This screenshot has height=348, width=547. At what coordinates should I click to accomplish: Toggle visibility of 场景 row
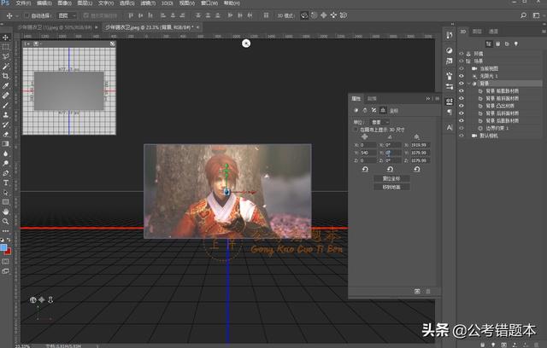462,61
